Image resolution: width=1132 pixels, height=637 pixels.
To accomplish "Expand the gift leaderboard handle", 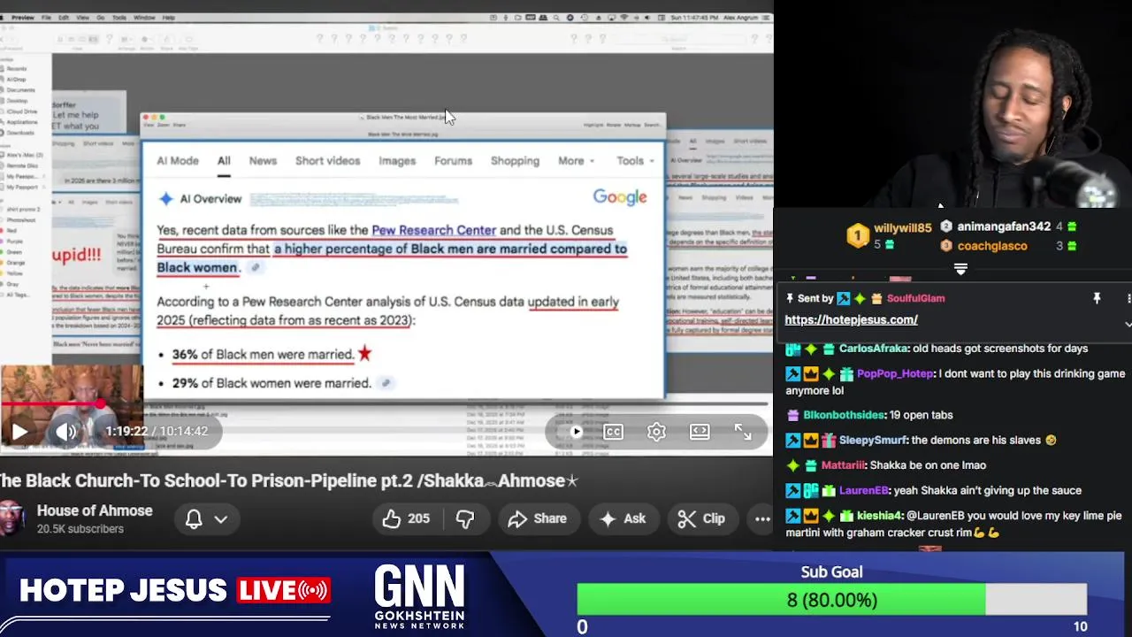I will click(960, 268).
